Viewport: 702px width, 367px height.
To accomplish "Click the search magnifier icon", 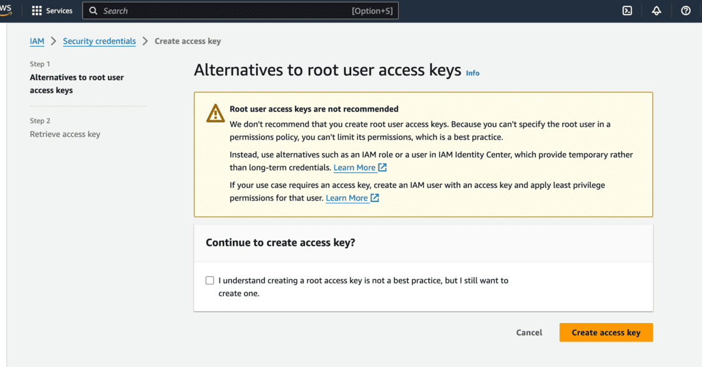I will click(x=93, y=11).
